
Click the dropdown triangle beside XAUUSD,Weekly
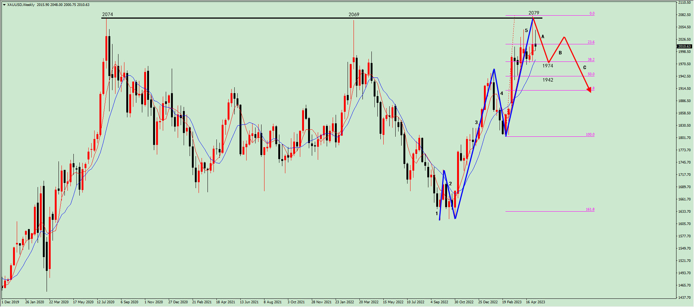4,5
